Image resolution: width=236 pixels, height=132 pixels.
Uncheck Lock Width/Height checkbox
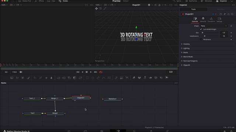click(x=201, y=29)
